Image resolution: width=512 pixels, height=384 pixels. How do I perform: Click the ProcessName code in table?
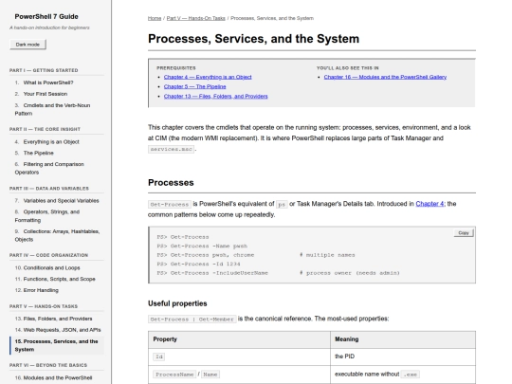[174, 375]
